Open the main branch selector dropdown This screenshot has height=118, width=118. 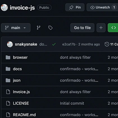point(16,28)
